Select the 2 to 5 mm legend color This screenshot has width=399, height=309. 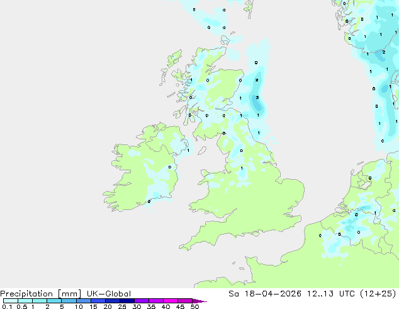pyautogui.click(x=54, y=301)
